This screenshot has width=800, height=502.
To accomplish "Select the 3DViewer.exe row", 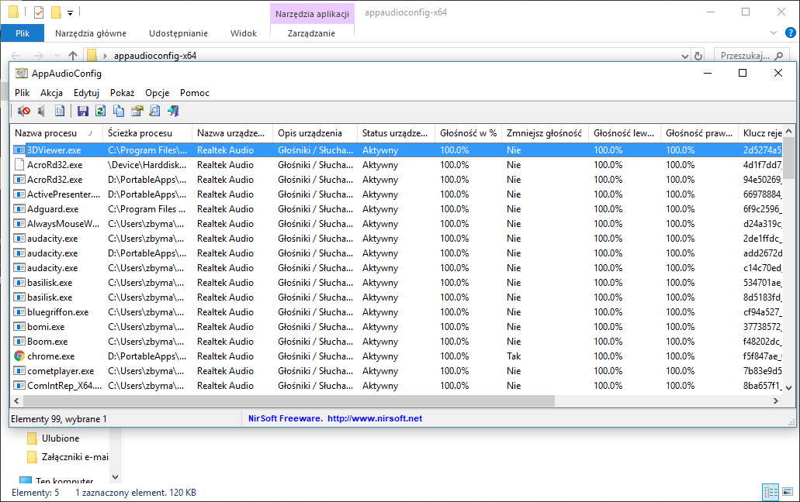I will coord(397,150).
